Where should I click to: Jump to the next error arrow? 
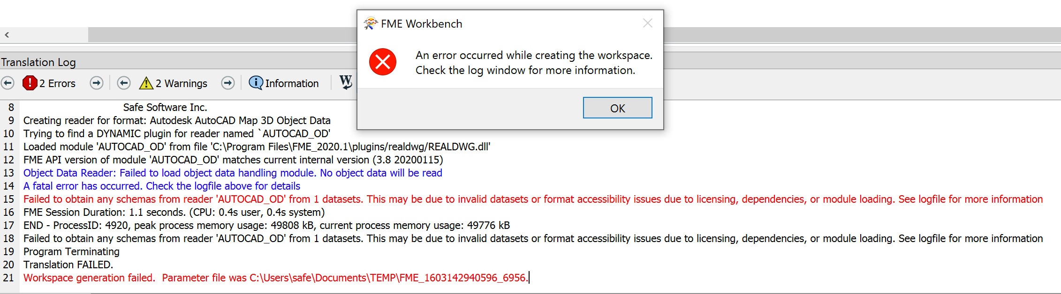(97, 83)
